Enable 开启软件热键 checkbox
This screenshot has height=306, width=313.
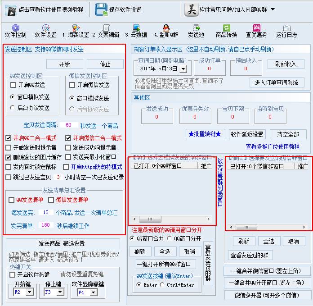click(x=13, y=274)
